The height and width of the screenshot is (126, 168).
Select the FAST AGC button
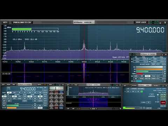tap(40, 105)
